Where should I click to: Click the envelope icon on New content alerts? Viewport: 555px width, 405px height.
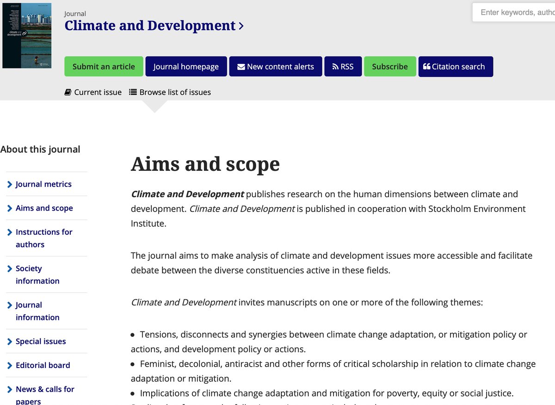[241, 67]
